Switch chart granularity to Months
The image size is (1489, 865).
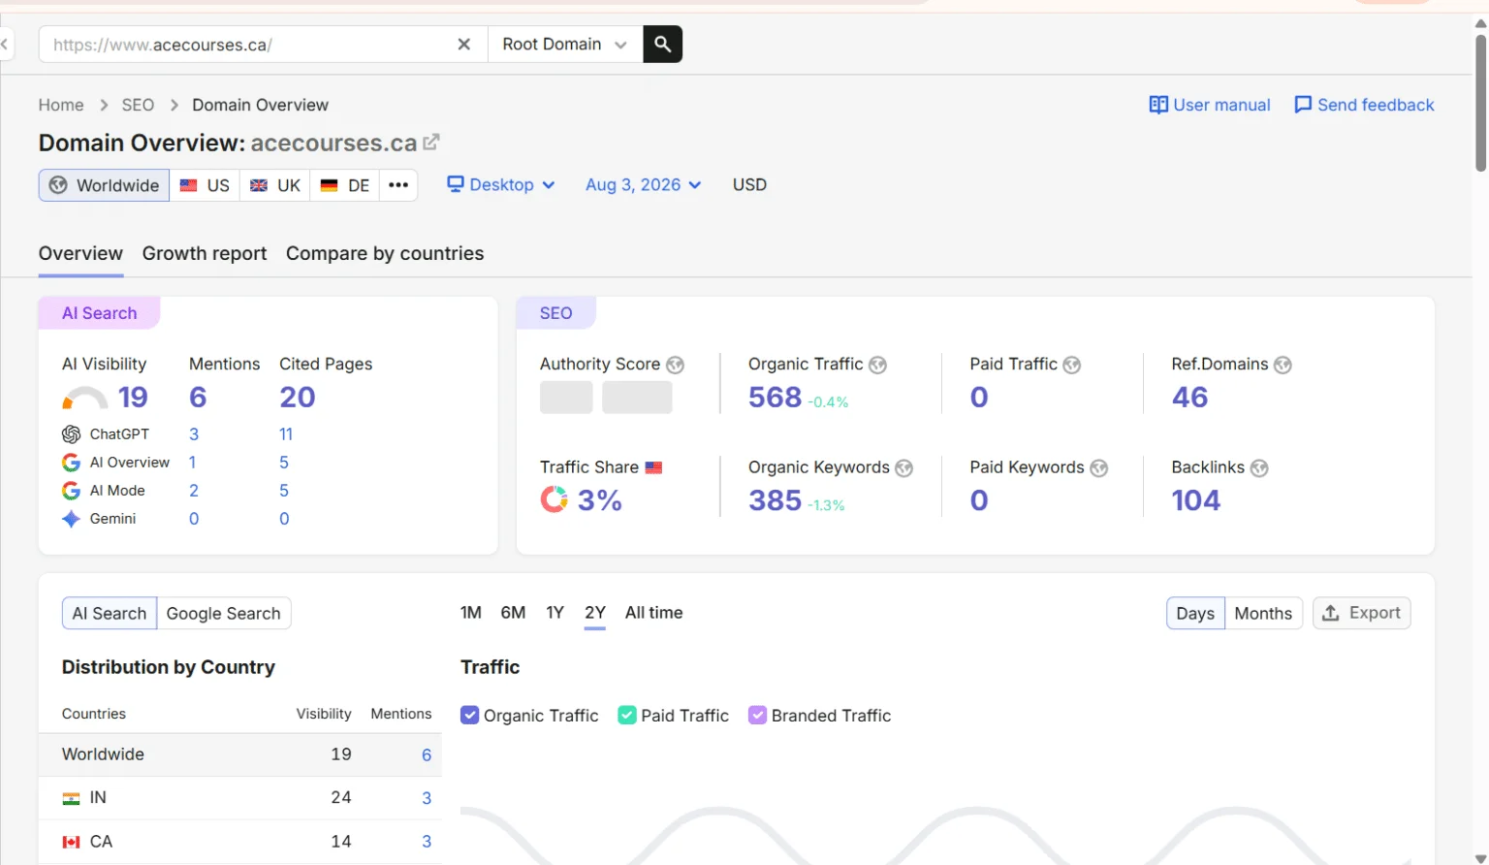(x=1263, y=613)
